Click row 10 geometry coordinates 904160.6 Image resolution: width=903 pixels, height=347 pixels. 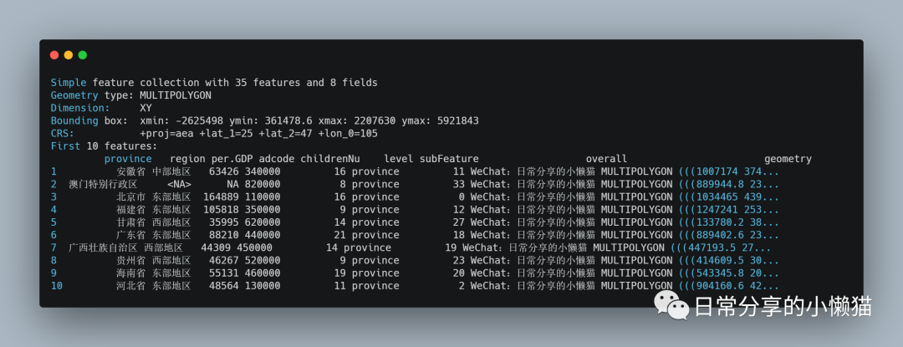tap(728, 285)
